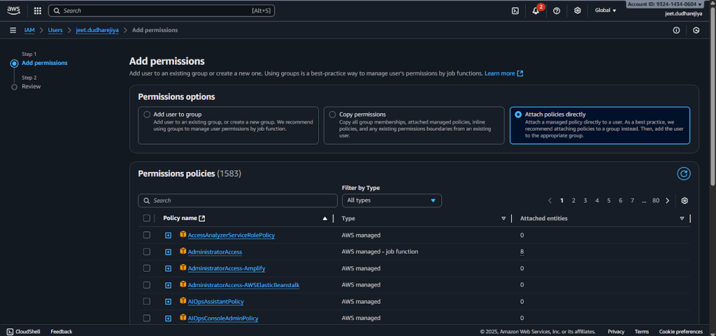The height and width of the screenshot is (336, 716).
Task: Toggle the hamburger navigation menu
Action: [13, 30]
